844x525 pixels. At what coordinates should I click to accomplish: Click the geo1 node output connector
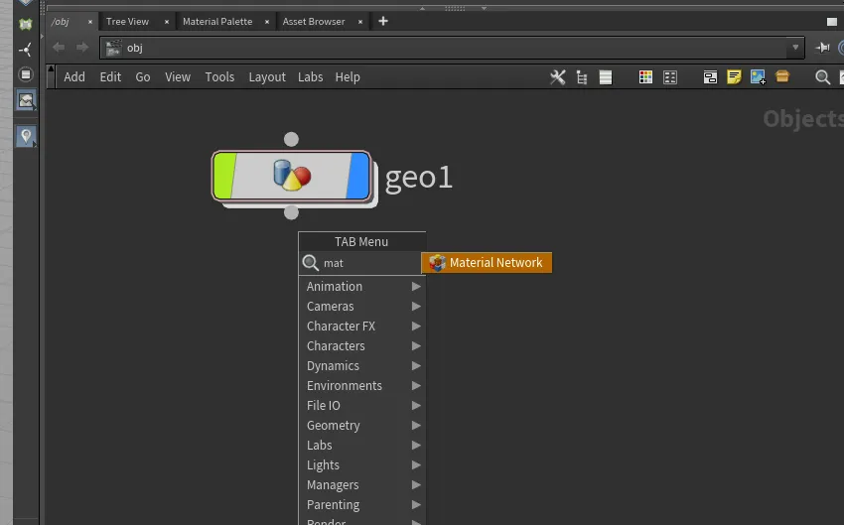point(291,212)
